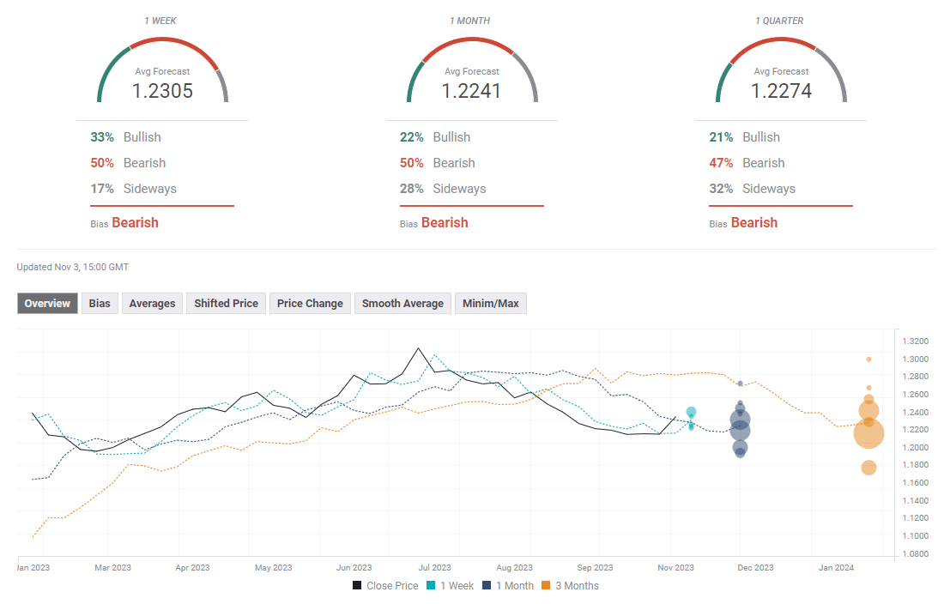The image size is (944, 604).
Task: Click the teal 1 Week forecast bubble
Action: (691, 413)
